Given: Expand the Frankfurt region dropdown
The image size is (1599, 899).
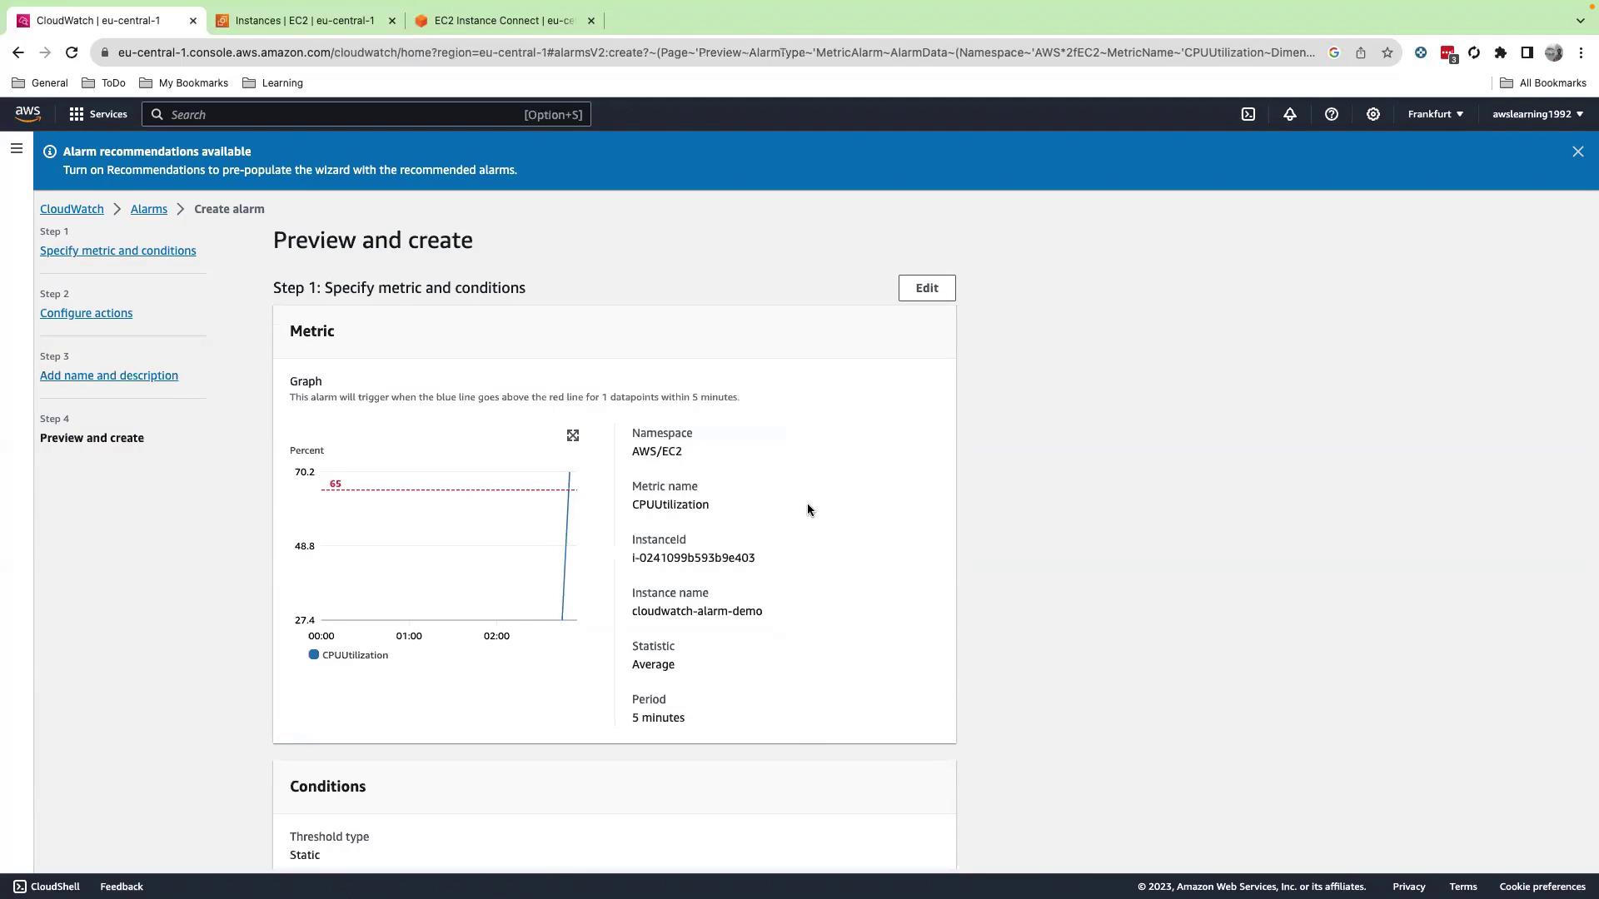Looking at the screenshot, I should tap(1435, 114).
